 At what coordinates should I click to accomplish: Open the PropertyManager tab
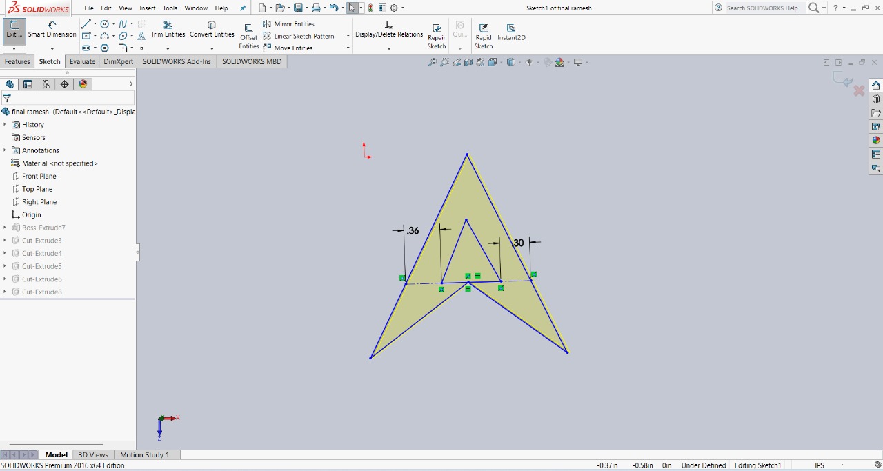[x=28, y=84]
